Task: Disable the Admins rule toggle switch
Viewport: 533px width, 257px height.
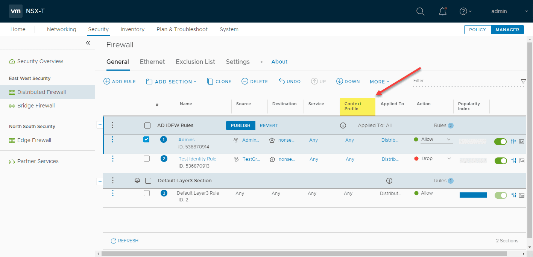Action: tap(501, 141)
